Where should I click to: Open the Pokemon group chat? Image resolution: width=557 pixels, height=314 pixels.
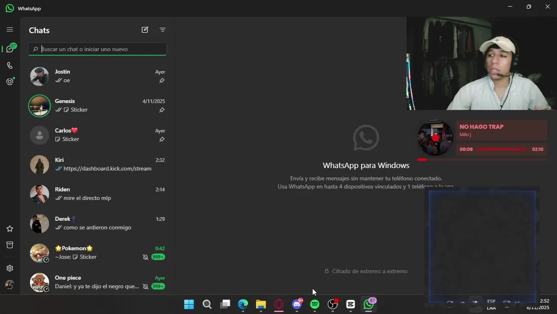coord(98,253)
